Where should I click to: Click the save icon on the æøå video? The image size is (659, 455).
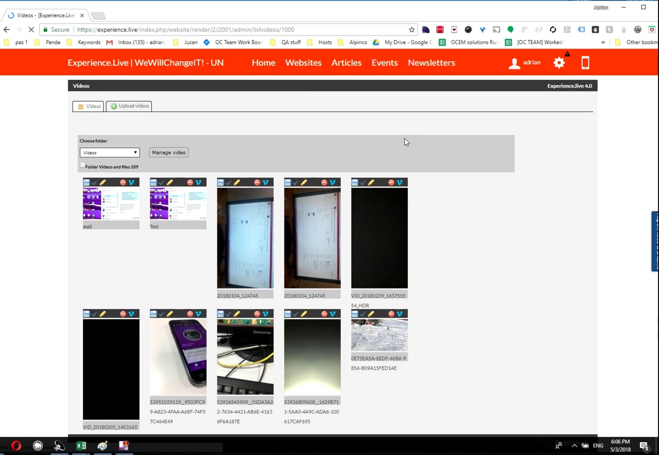coord(86,183)
